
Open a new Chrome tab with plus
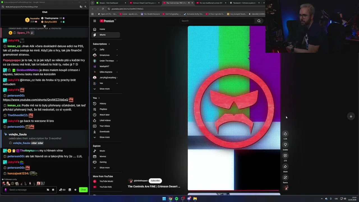pos(264,3)
